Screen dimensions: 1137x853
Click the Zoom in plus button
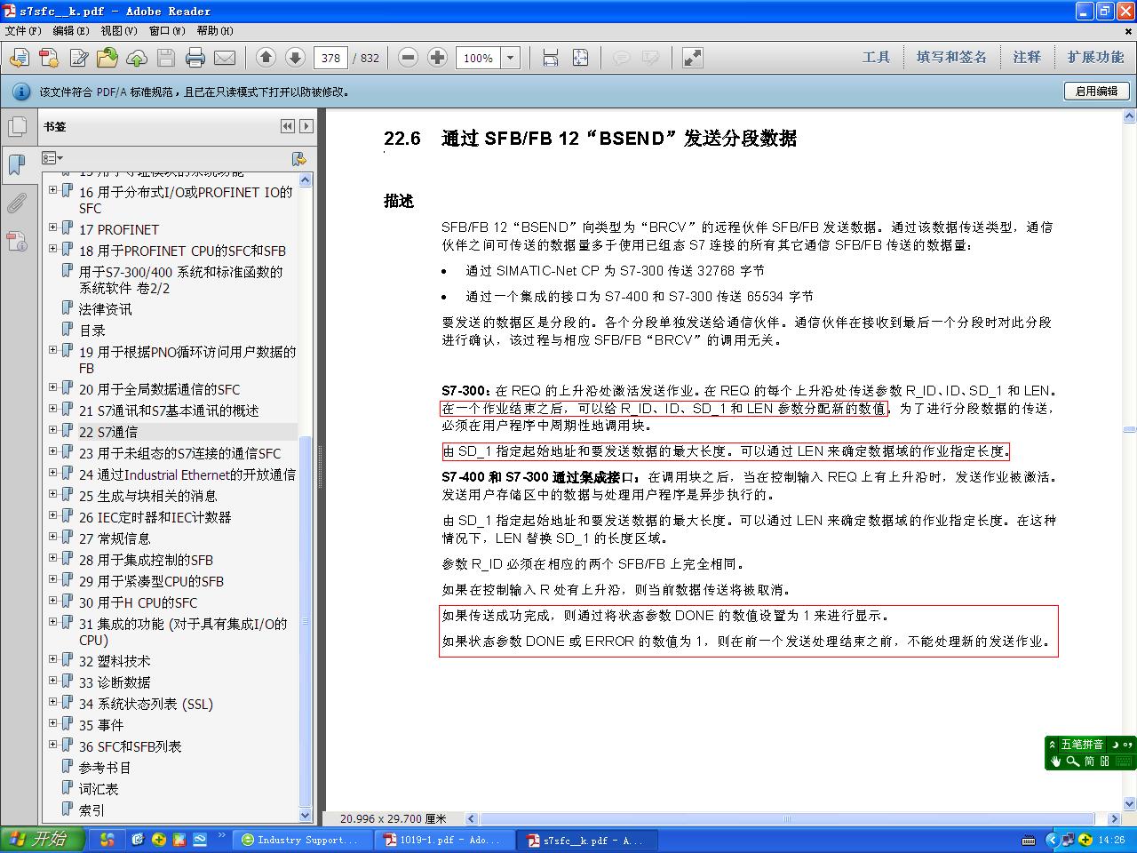click(437, 58)
